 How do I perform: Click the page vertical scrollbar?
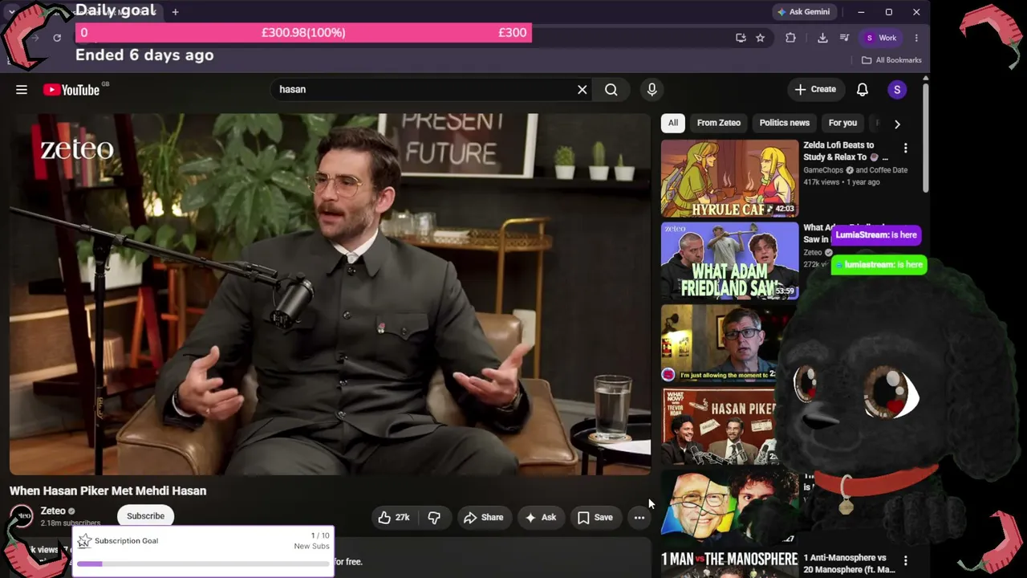coord(927,136)
